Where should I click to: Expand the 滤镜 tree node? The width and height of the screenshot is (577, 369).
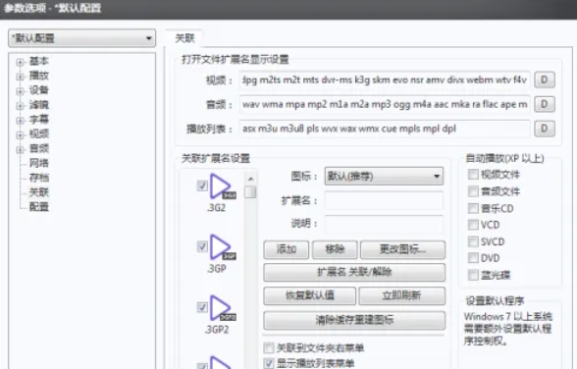click(21, 106)
